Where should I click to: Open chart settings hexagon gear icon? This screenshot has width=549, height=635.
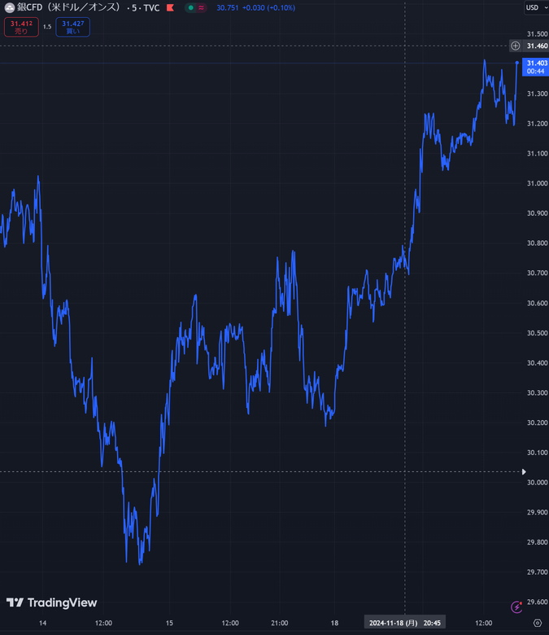click(537, 623)
